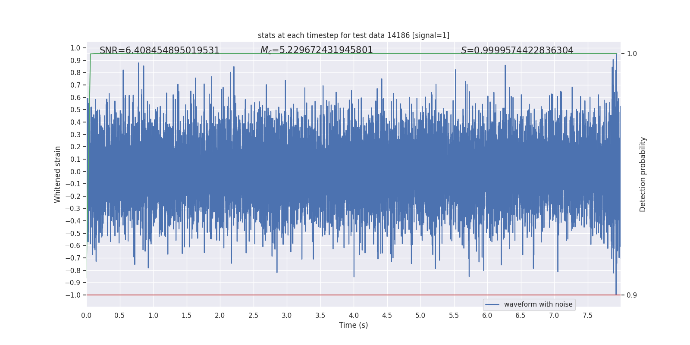Click the 4.0 tick on time axis
690x345 pixels.
354,315
